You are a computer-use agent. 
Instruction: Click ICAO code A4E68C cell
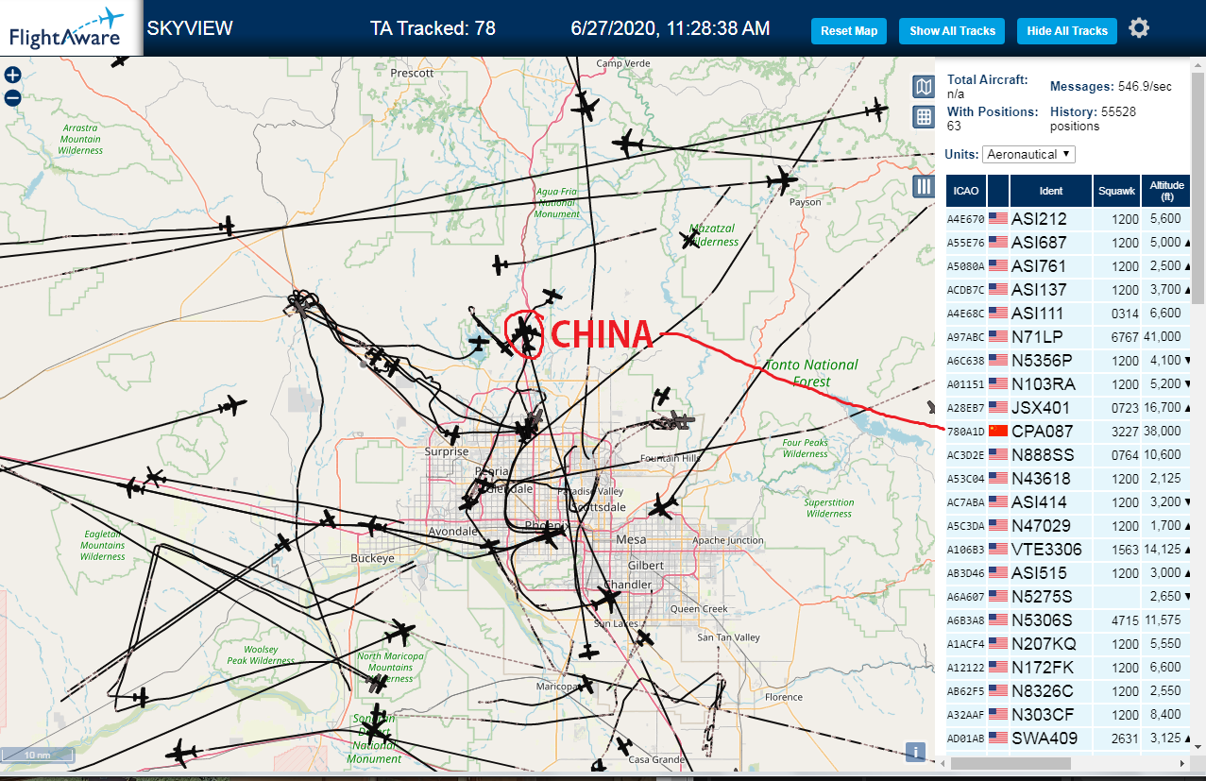point(966,314)
